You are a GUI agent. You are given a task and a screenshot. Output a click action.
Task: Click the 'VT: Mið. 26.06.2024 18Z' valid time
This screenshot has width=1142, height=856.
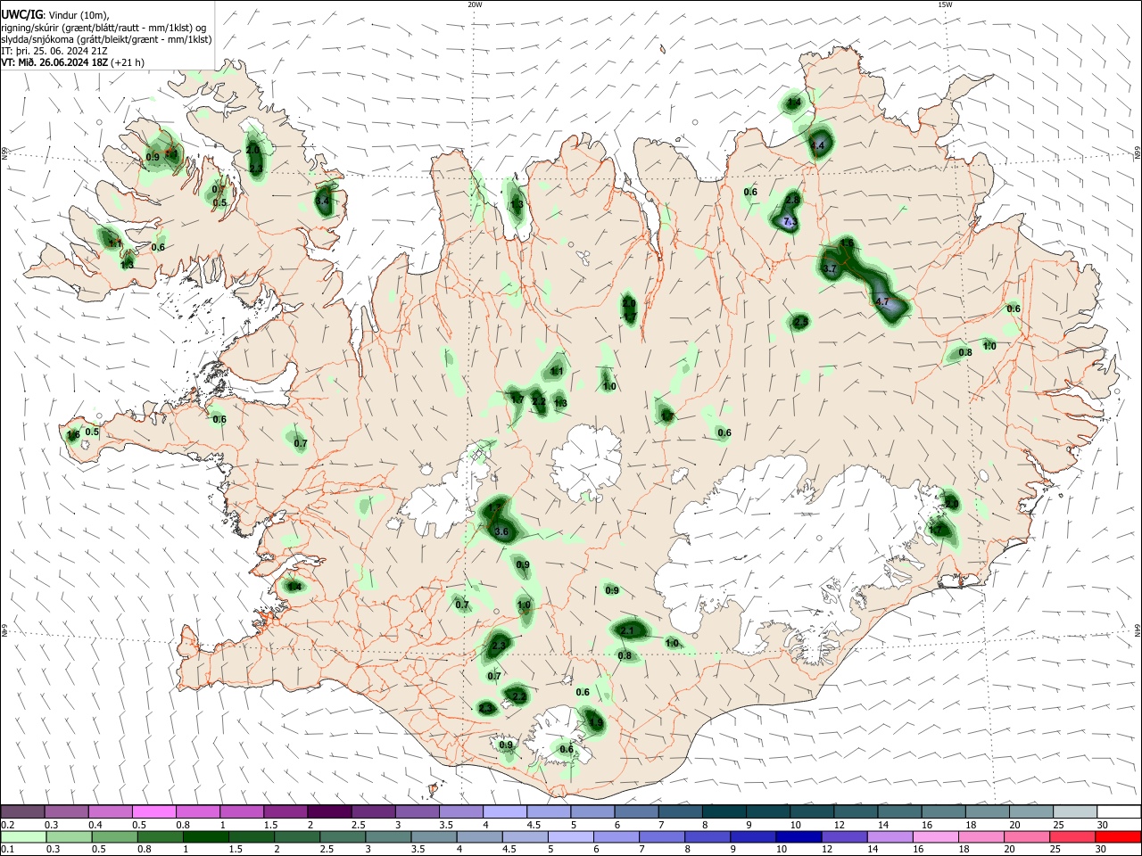point(55,62)
